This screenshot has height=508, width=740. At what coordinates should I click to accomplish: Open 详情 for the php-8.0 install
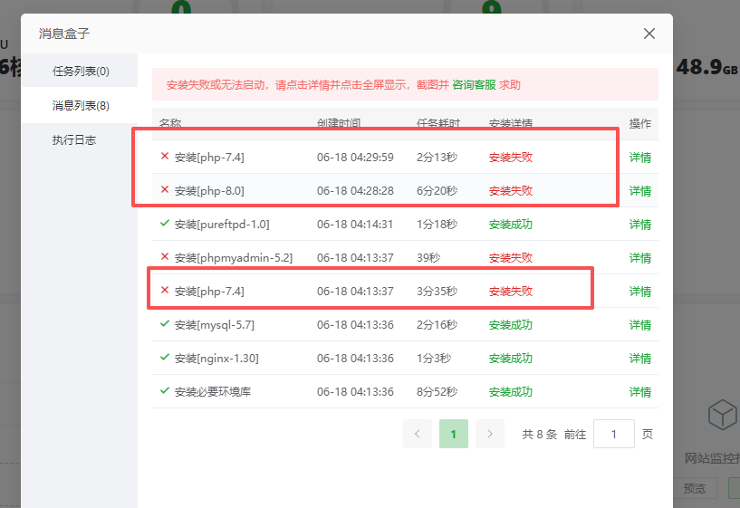pos(640,191)
